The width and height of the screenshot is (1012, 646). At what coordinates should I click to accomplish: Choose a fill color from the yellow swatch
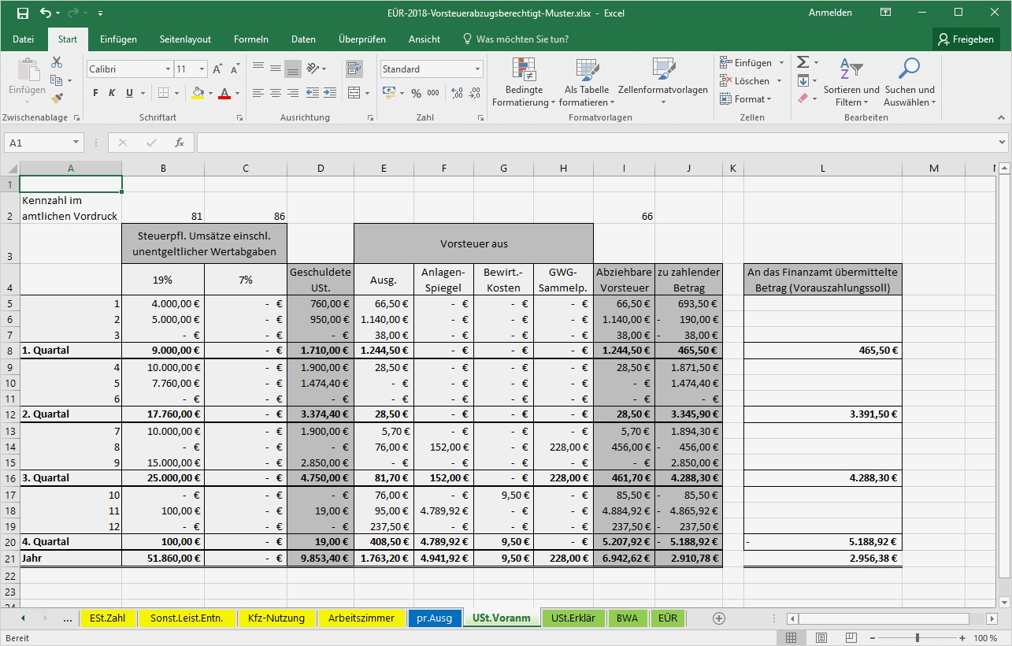pyautogui.click(x=196, y=93)
